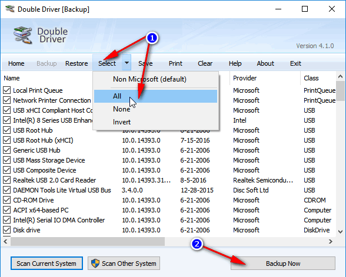Click the Scan Other System button
Image resolution: width=346 pixels, height=277 pixels.
click(124, 263)
